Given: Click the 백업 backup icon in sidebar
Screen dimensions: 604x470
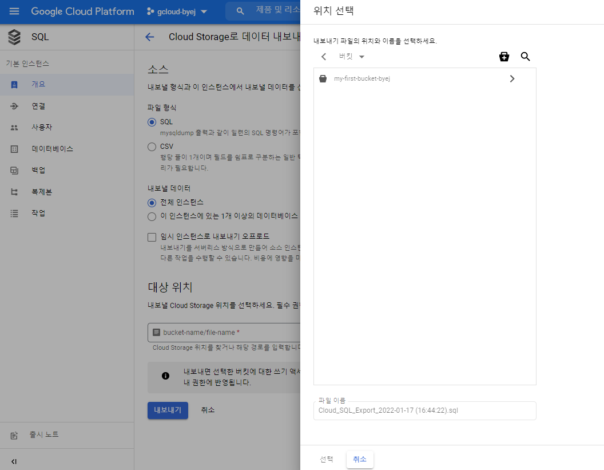Looking at the screenshot, I should (14, 171).
